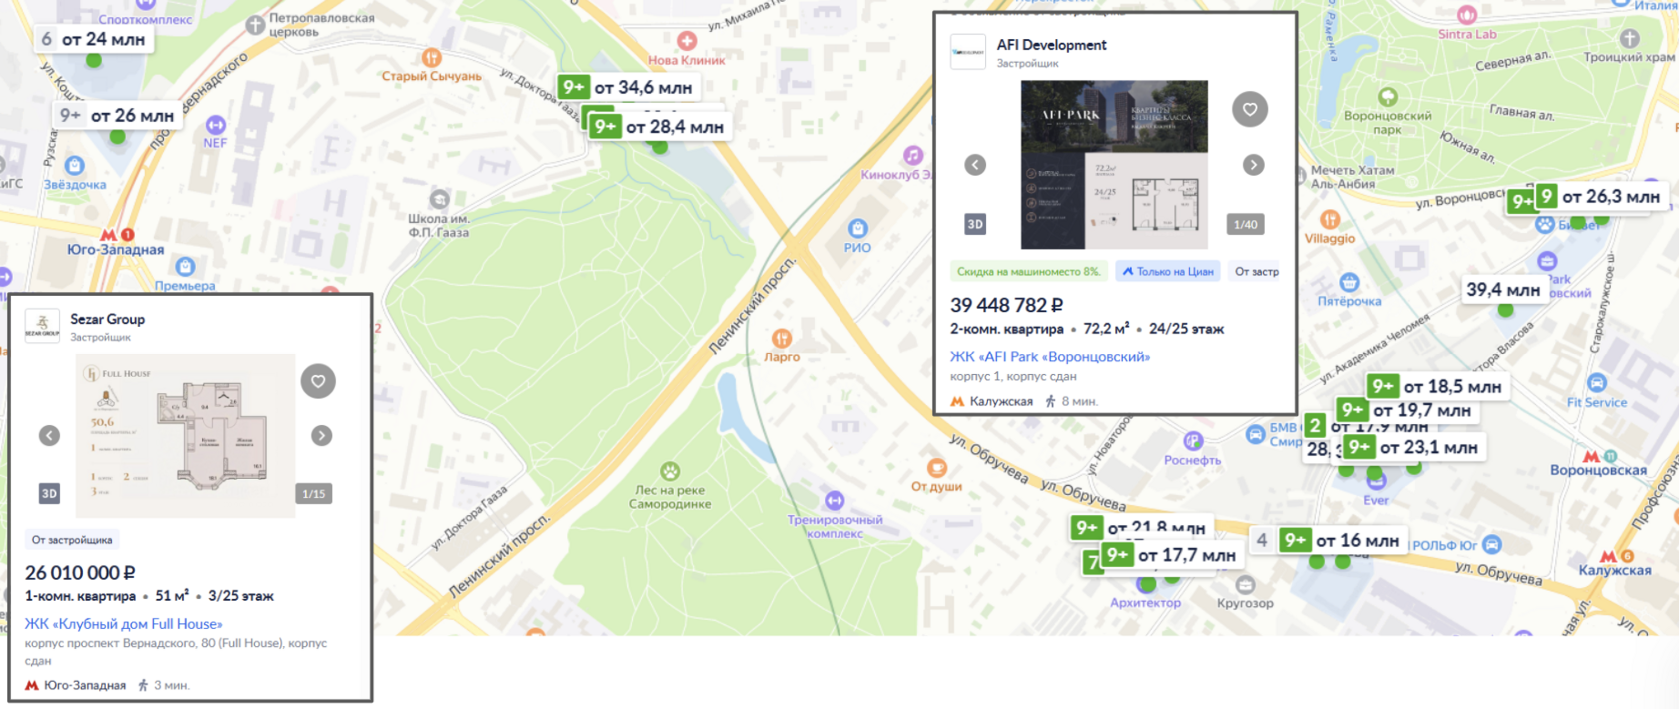Open ЖК «Клубный дом Full House» link

tap(124, 624)
